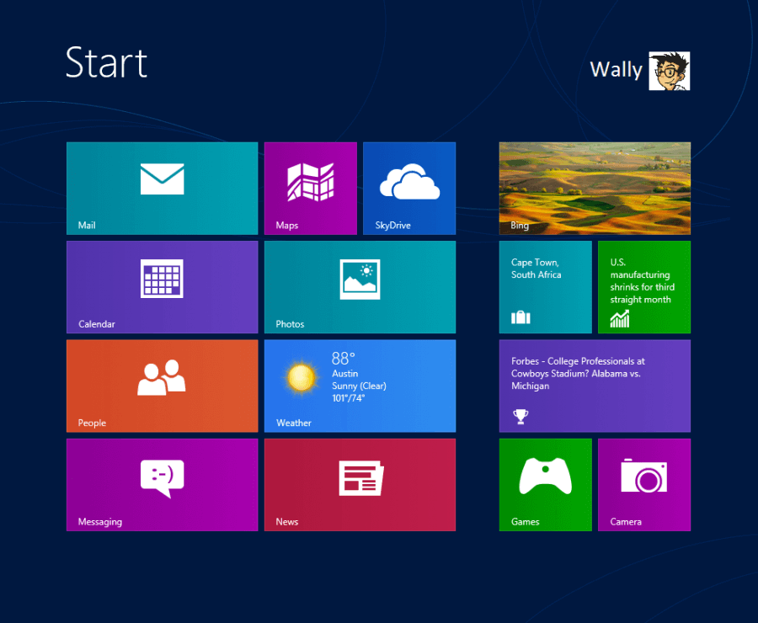Viewport: 758px width, 623px height.
Task: Open the Forbes sports headline tile
Action: tap(595, 386)
